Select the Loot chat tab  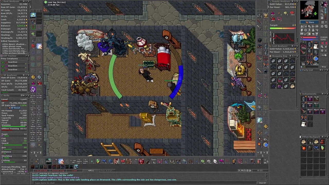click(74, 171)
